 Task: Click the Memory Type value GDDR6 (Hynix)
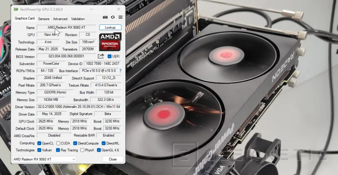click(x=55, y=92)
